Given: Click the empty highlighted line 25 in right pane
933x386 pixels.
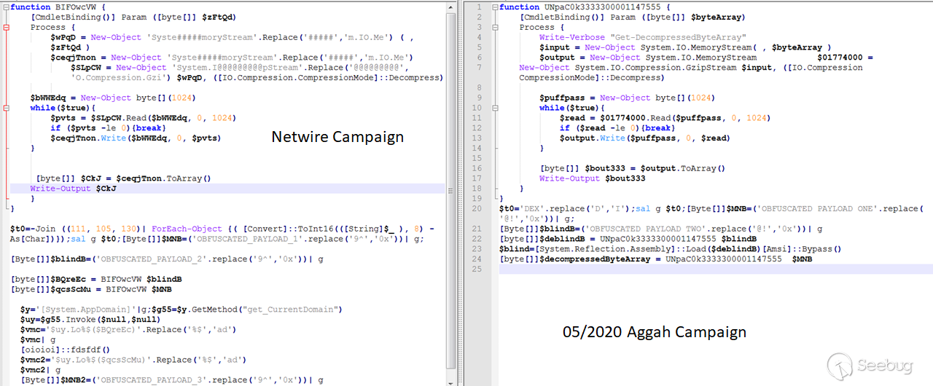Looking at the screenshot, I should tap(714, 269).
